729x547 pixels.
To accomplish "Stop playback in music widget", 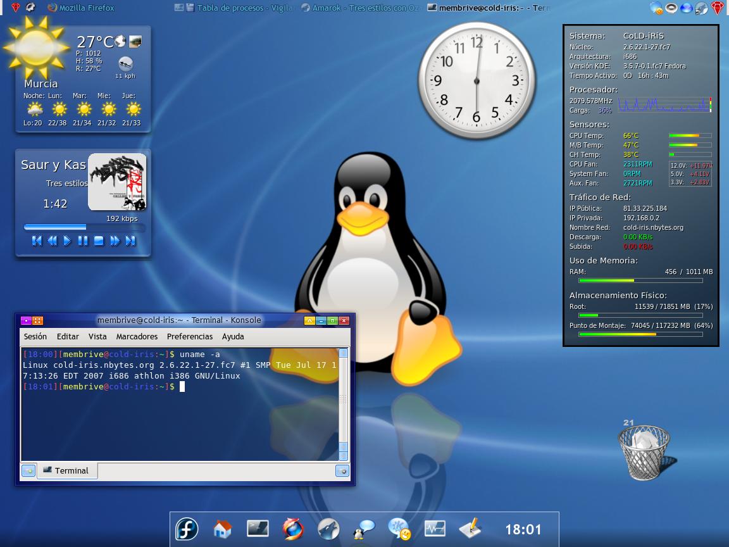I will pyautogui.click(x=99, y=241).
